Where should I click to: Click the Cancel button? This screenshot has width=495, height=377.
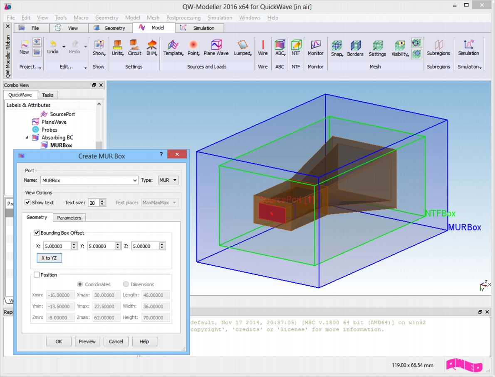tap(116, 341)
